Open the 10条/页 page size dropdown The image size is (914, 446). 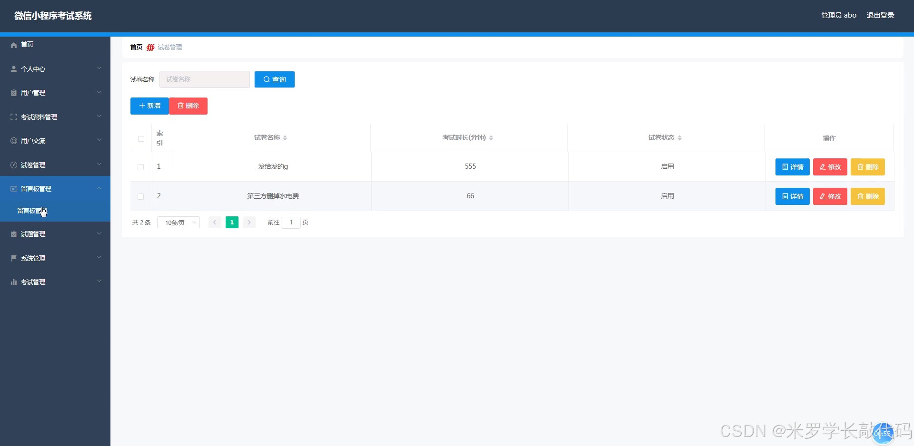click(179, 223)
